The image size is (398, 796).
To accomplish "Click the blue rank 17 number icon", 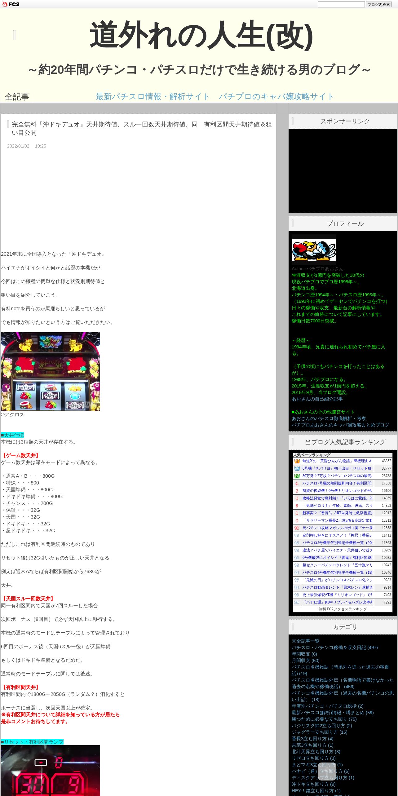I will (x=297, y=580).
